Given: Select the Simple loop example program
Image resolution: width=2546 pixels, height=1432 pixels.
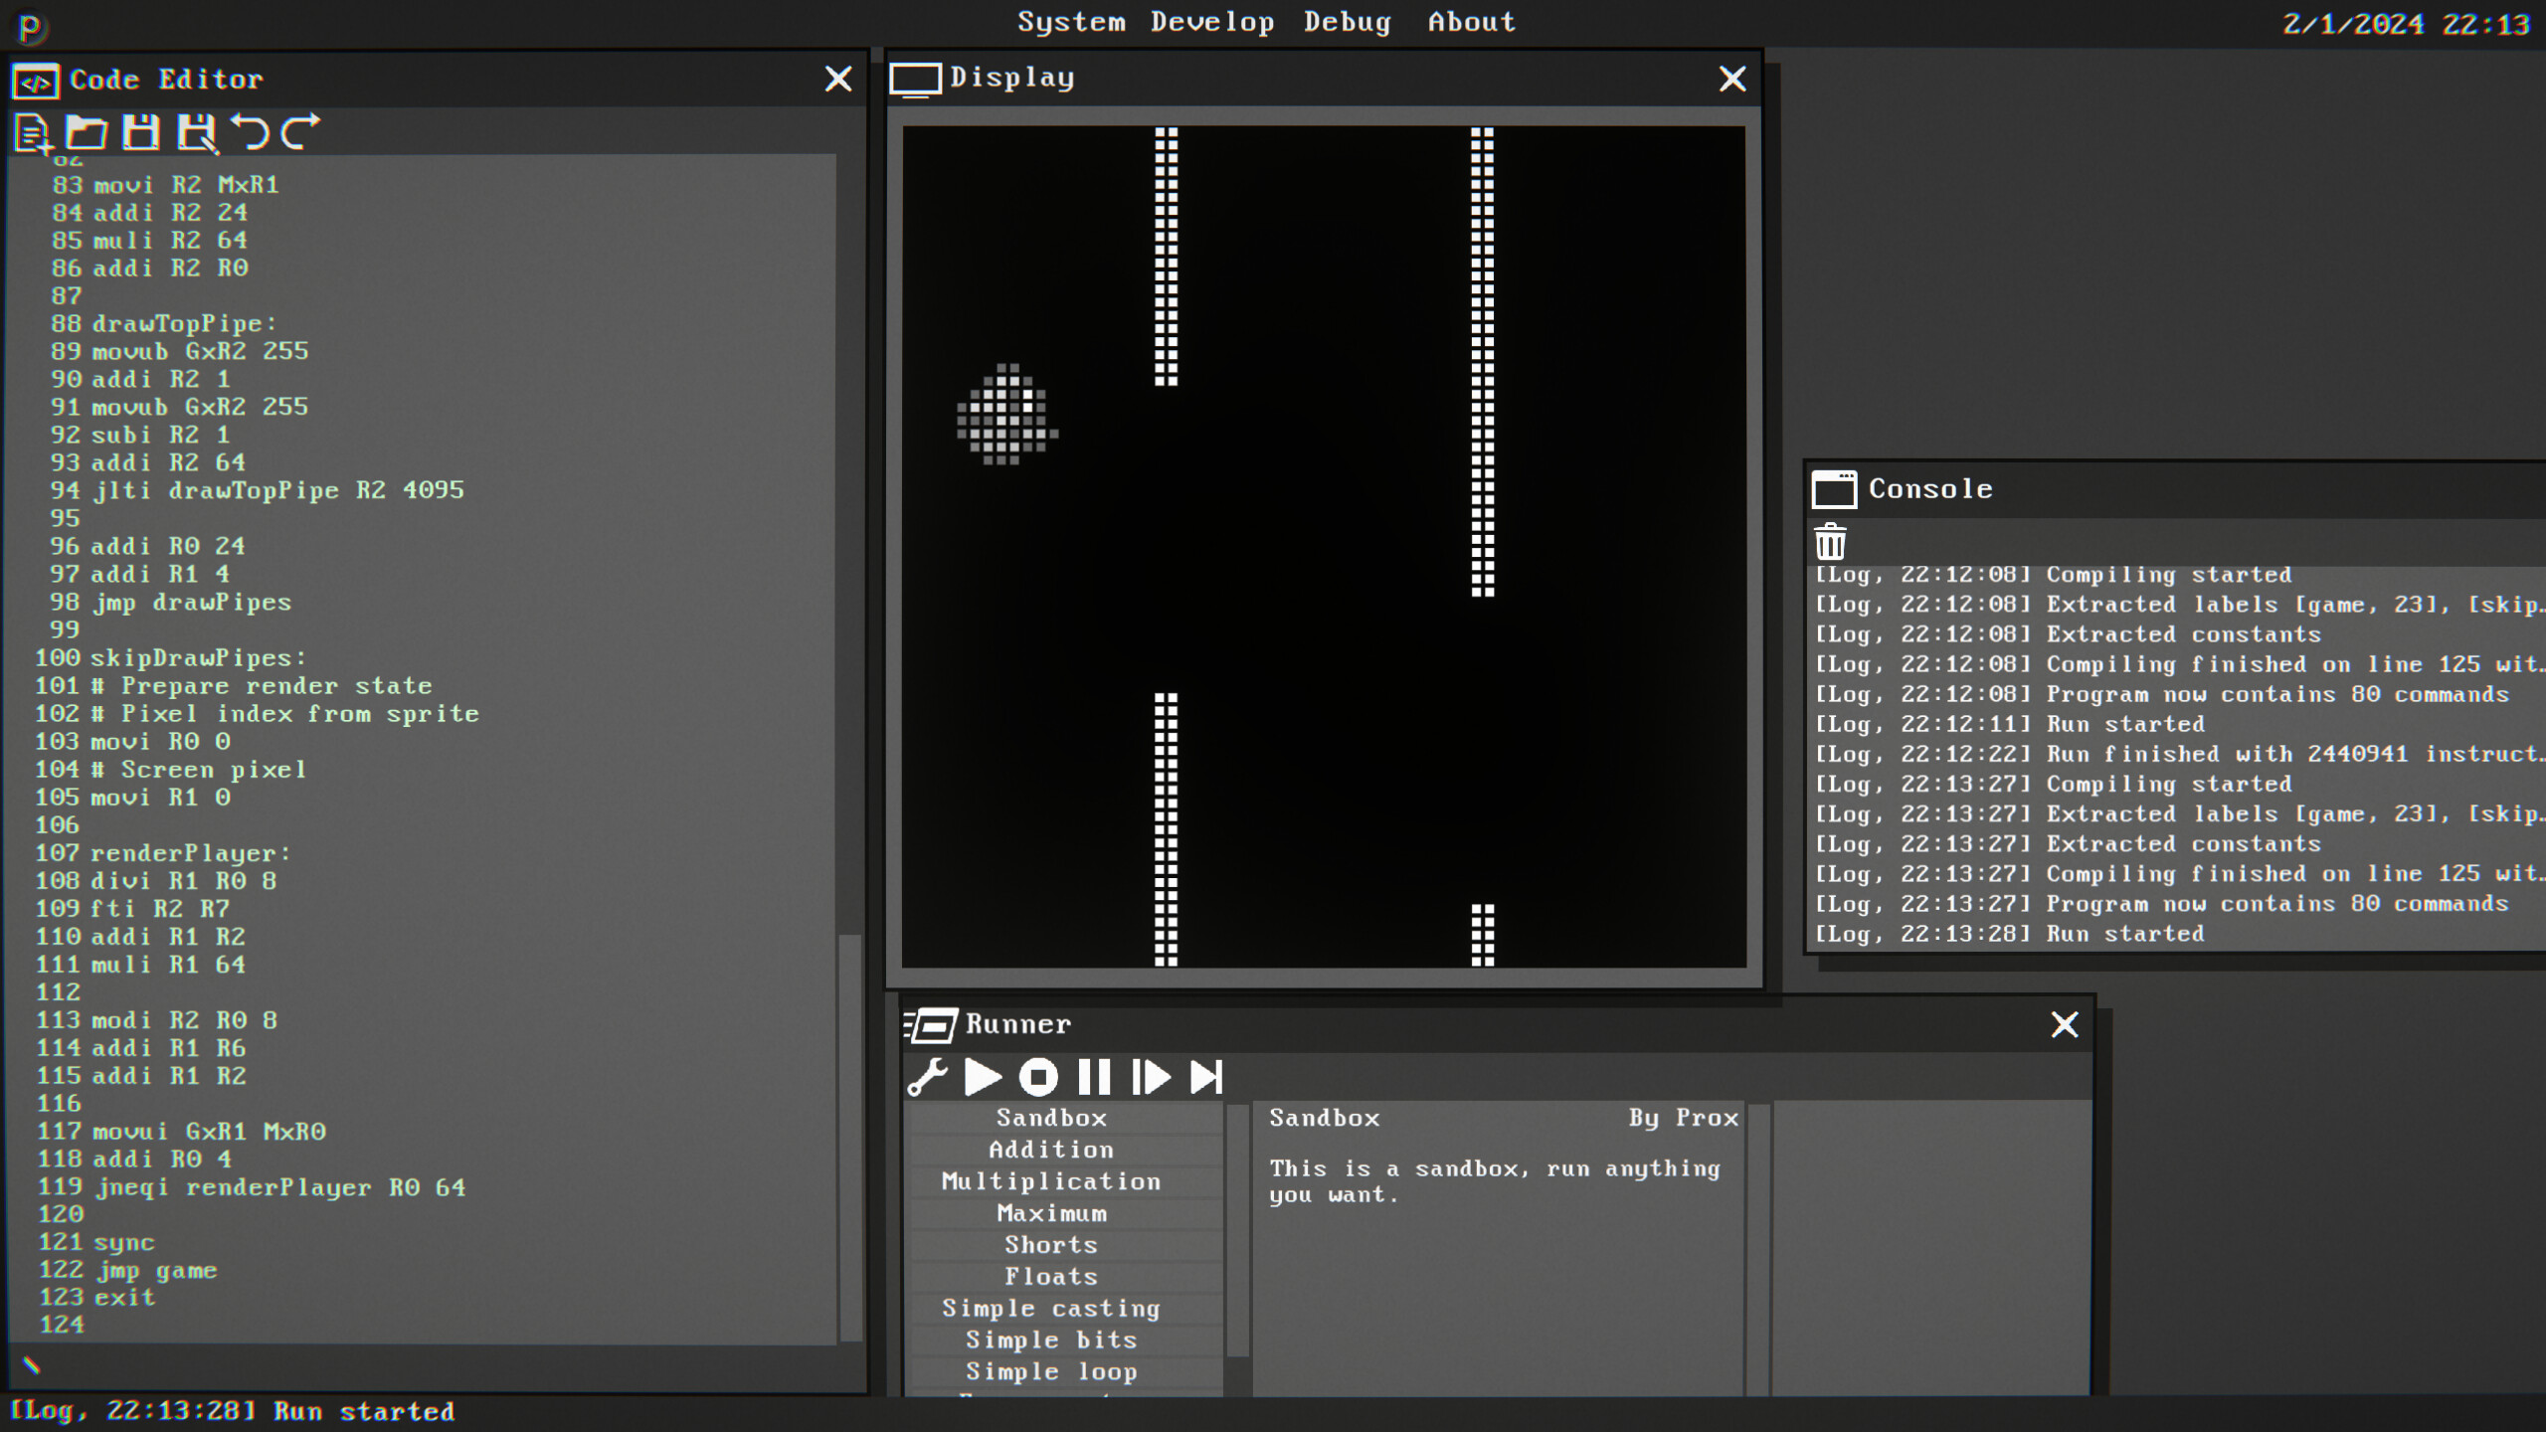Looking at the screenshot, I should 1051,1371.
